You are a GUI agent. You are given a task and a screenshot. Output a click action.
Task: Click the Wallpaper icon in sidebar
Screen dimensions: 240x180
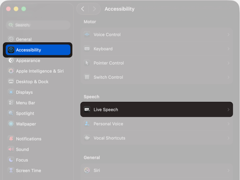pos(11,124)
